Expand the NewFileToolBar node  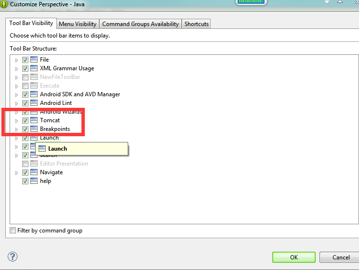pos(16,77)
